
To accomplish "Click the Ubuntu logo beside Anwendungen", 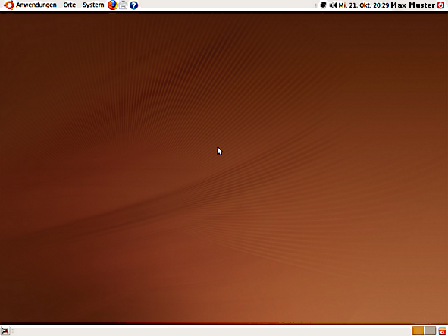I will [x=8, y=5].
